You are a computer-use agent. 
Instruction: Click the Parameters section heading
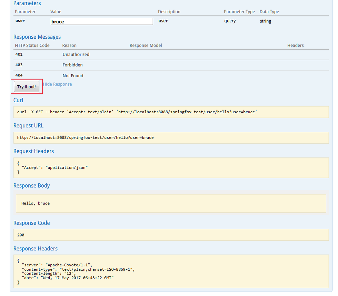(27, 3)
